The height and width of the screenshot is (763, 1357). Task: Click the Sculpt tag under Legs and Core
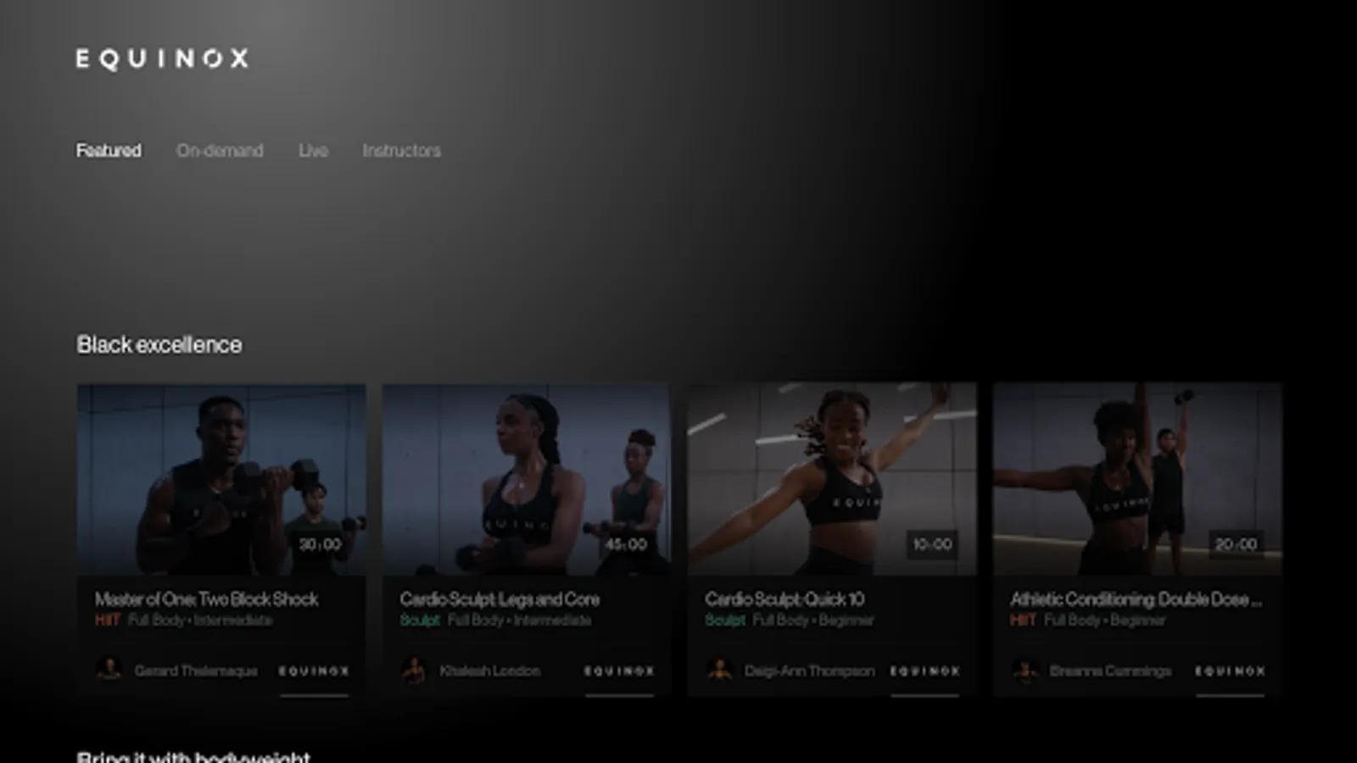[x=420, y=621]
